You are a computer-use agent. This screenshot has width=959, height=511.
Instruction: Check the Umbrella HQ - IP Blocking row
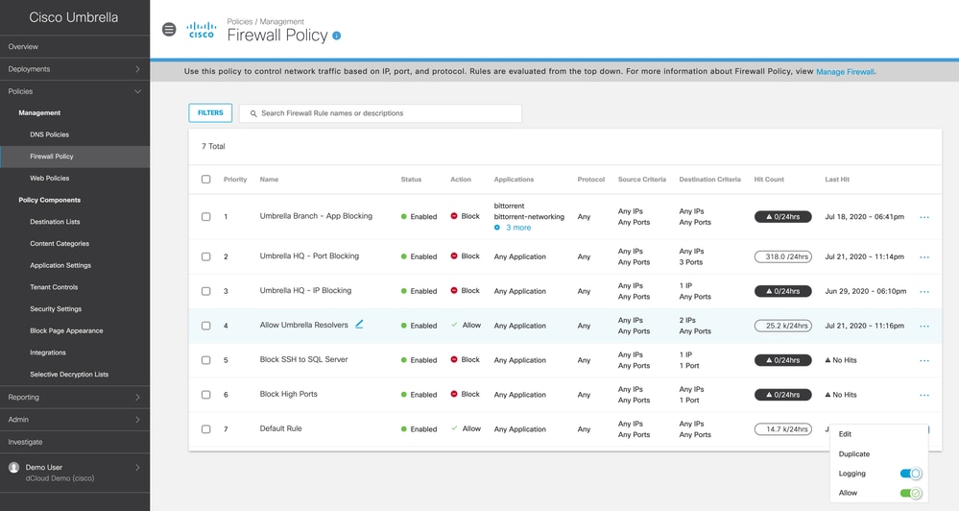click(x=206, y=291)
